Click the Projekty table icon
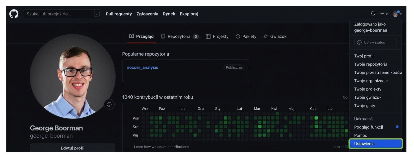 tap(208, 36)
